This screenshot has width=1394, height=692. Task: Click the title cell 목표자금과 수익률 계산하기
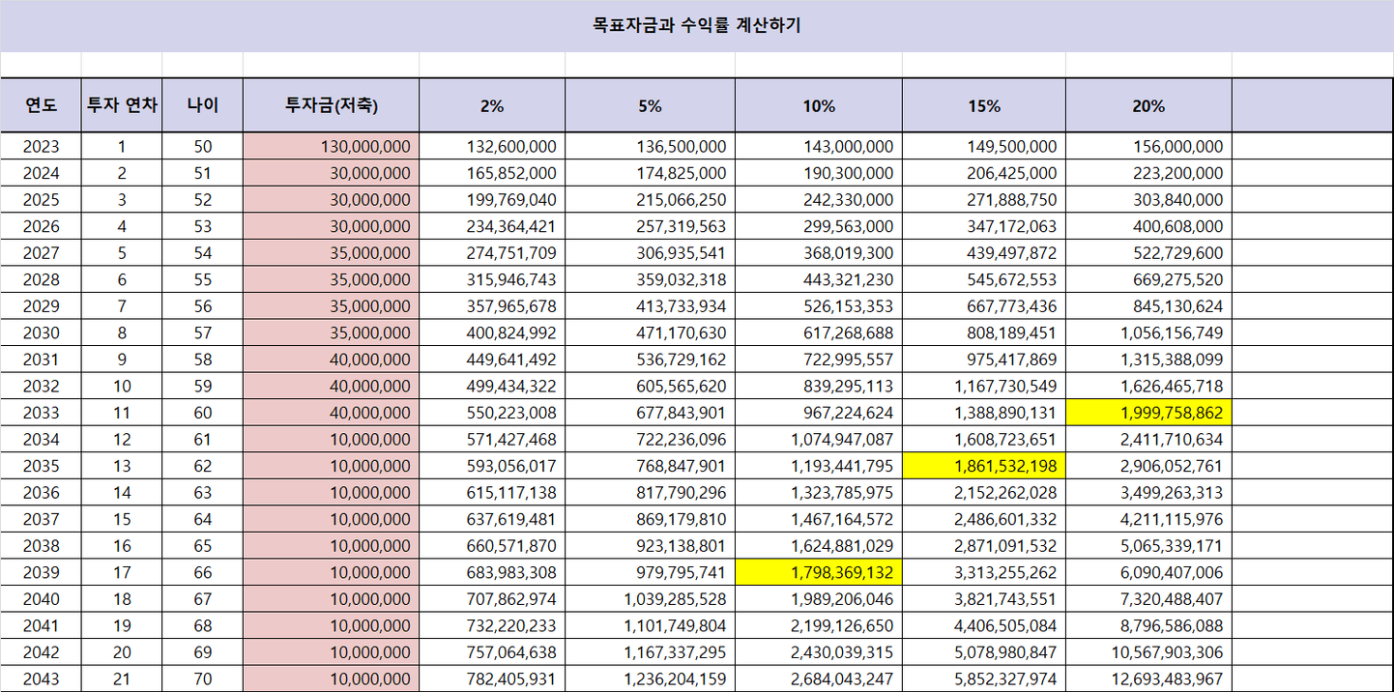point(696,25)
